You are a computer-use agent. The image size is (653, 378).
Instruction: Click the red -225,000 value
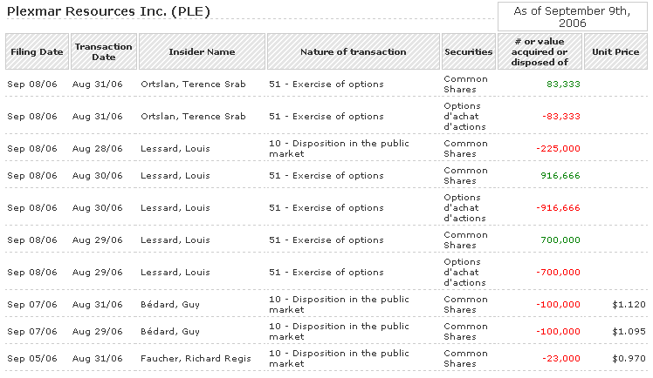point(558,149)
